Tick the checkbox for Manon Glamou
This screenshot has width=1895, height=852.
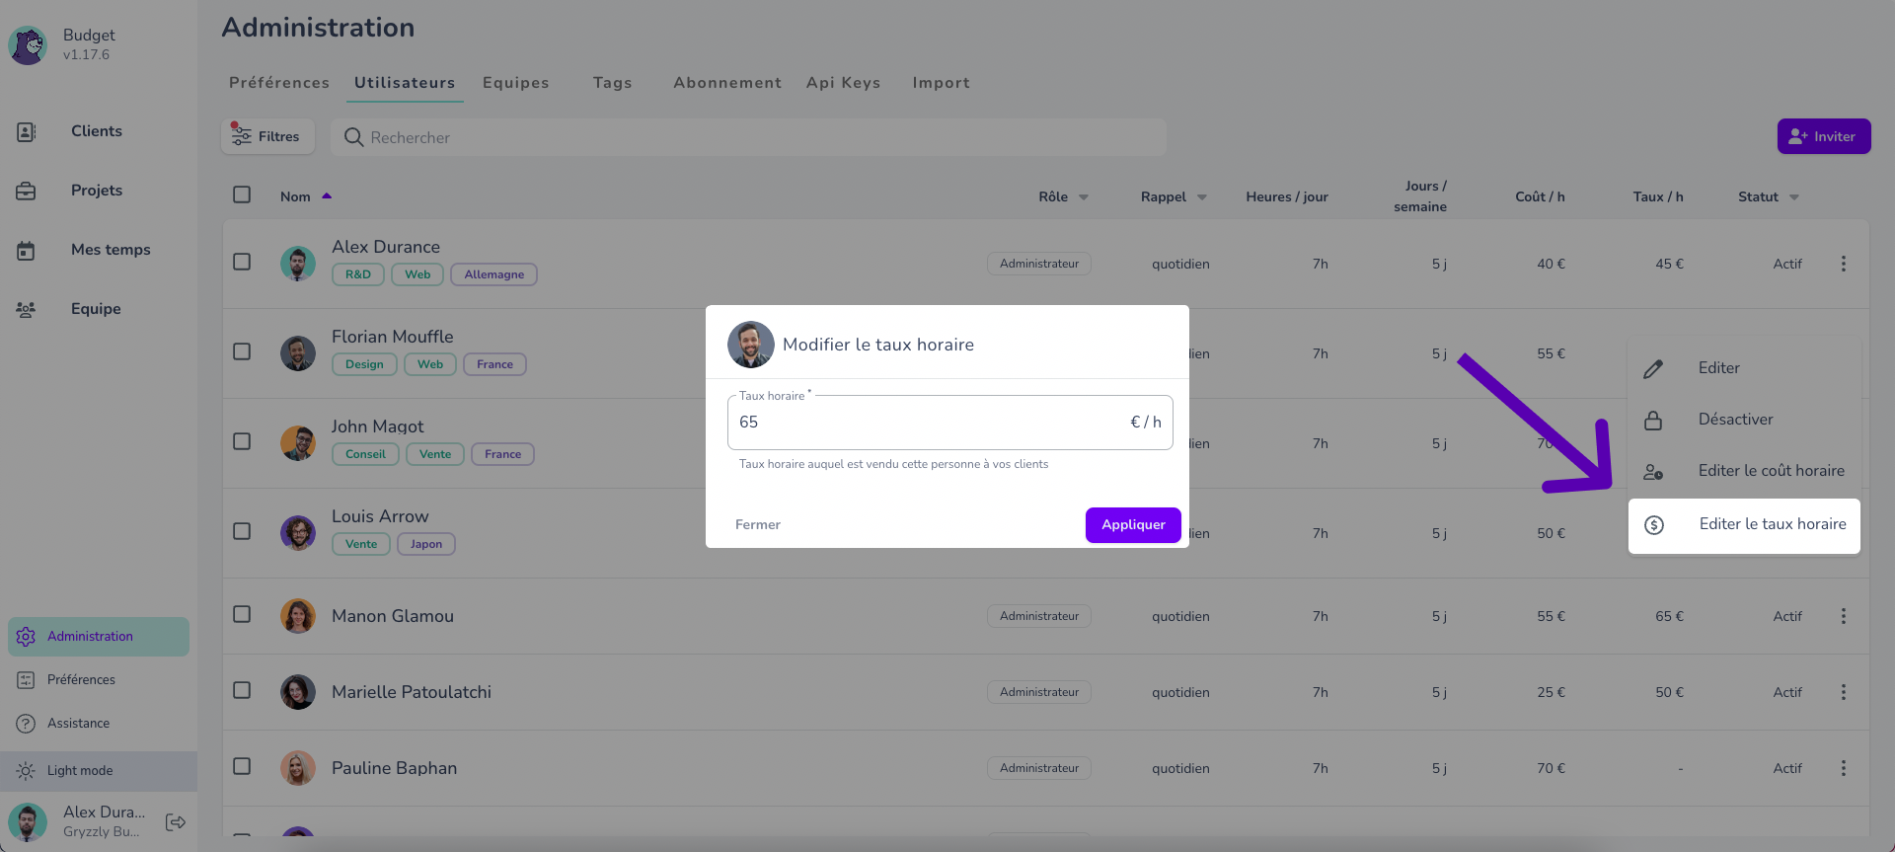pos(242,614)
